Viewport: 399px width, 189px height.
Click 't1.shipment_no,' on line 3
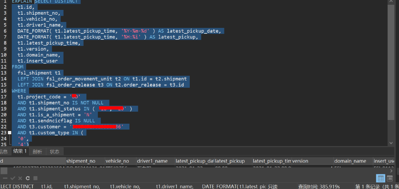pos(39,13)
